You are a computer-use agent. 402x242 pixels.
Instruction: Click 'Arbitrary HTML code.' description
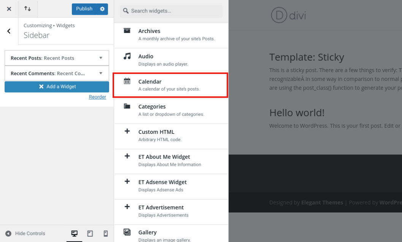(x=160, y=140)
